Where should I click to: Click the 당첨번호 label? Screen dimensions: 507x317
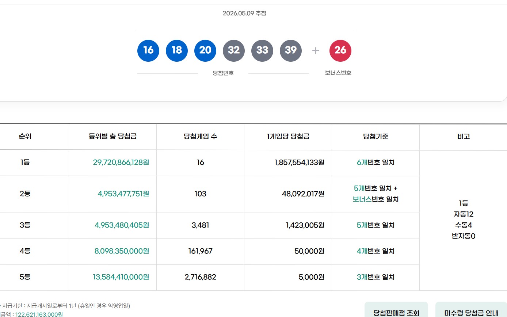(223, 73)
